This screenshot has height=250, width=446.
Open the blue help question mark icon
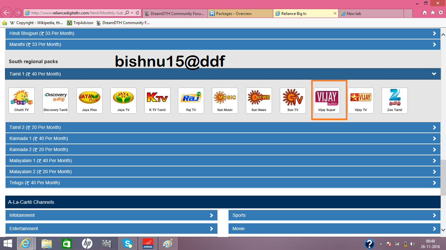369,244
